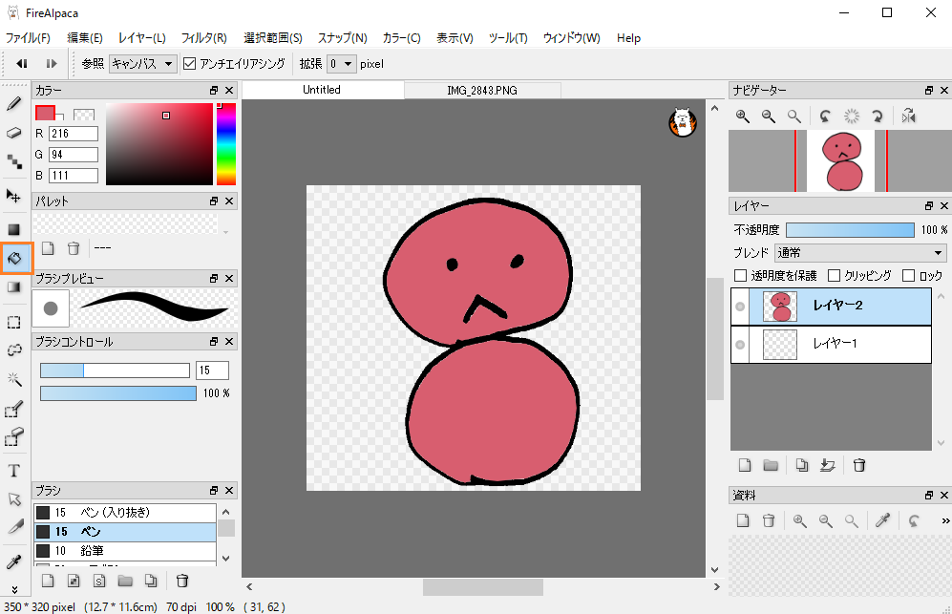Toggle visibility of レイヤー1
Screen dimensions: 952x614
(740, 345)
